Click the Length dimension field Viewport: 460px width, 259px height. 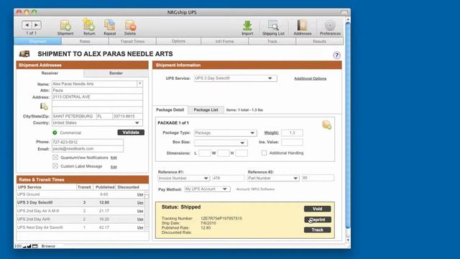pos(205,153)
